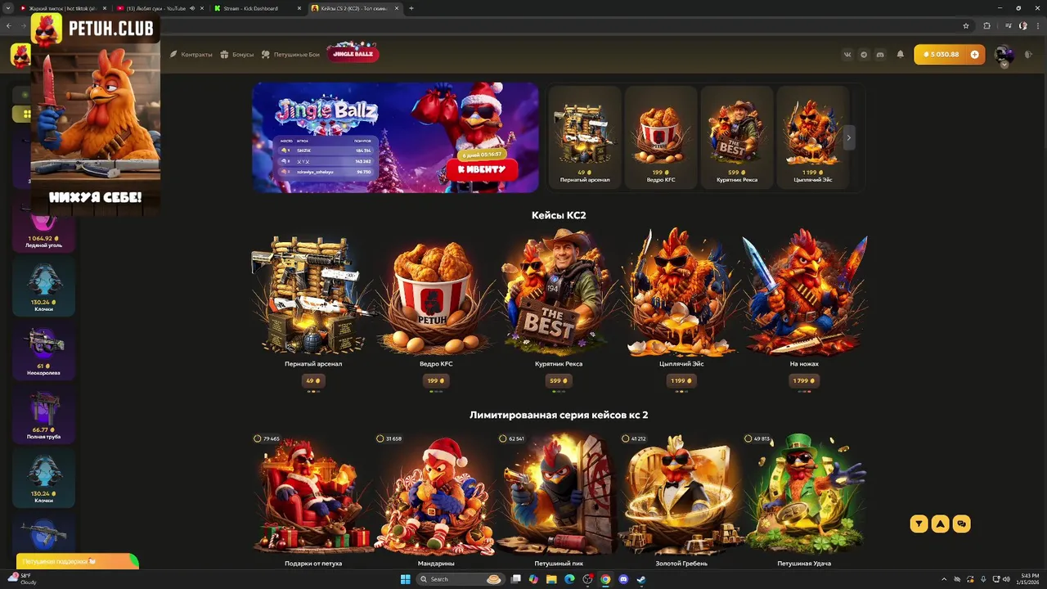Open the Telegram link icon
Viewport: 1047px width, 589px height.
coord(864,54)
